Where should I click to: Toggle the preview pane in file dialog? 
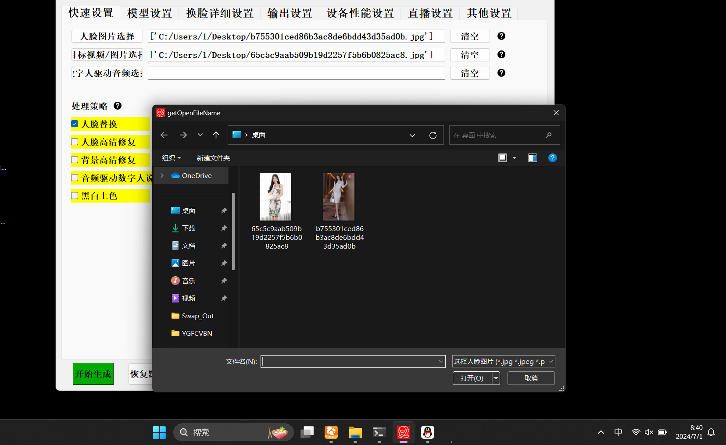[532, 158]
